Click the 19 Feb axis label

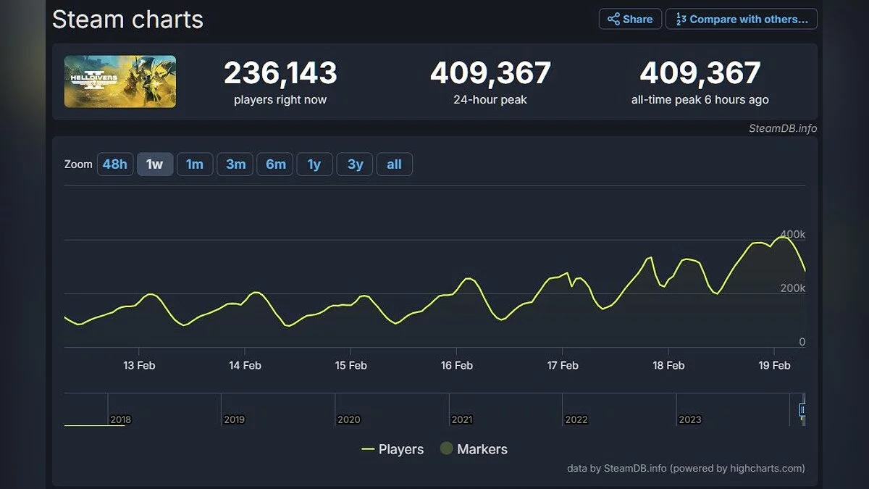click(774, 365)
